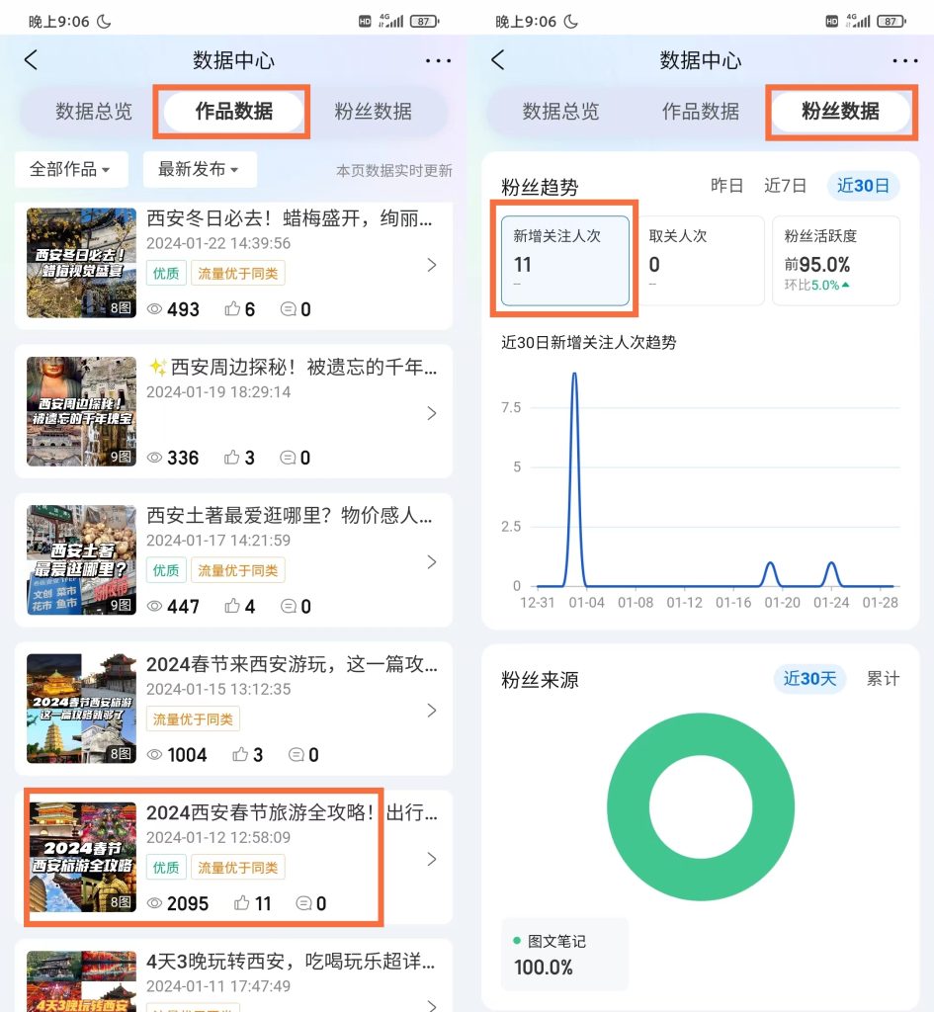
Task: Tap the green up-arrow beside 环比5.0%
Action: 846,285
